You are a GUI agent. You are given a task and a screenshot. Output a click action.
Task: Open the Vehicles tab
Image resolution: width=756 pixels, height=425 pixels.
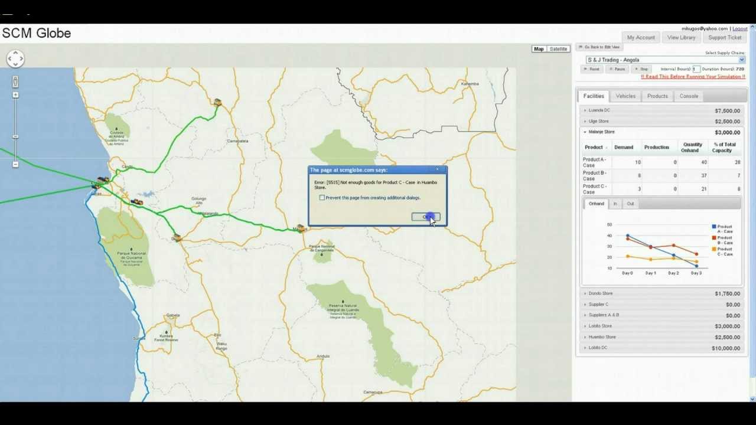click(x=625, y=96)
